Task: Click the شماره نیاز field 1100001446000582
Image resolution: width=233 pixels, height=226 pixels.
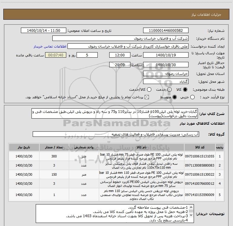Action: [166, 31]
